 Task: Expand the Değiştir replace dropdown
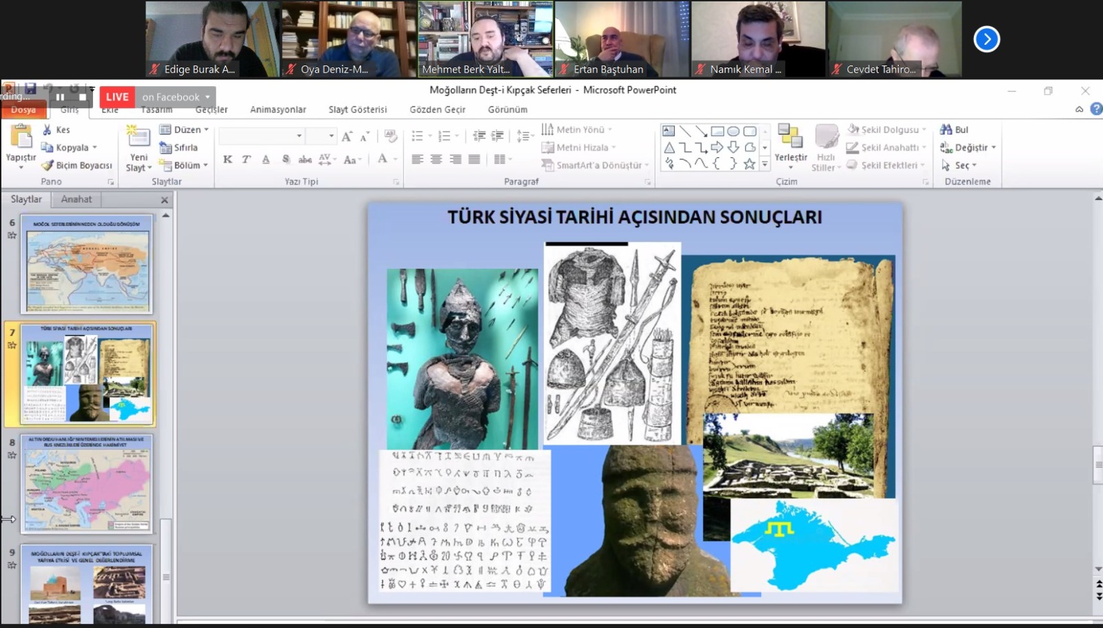point(993,148)
